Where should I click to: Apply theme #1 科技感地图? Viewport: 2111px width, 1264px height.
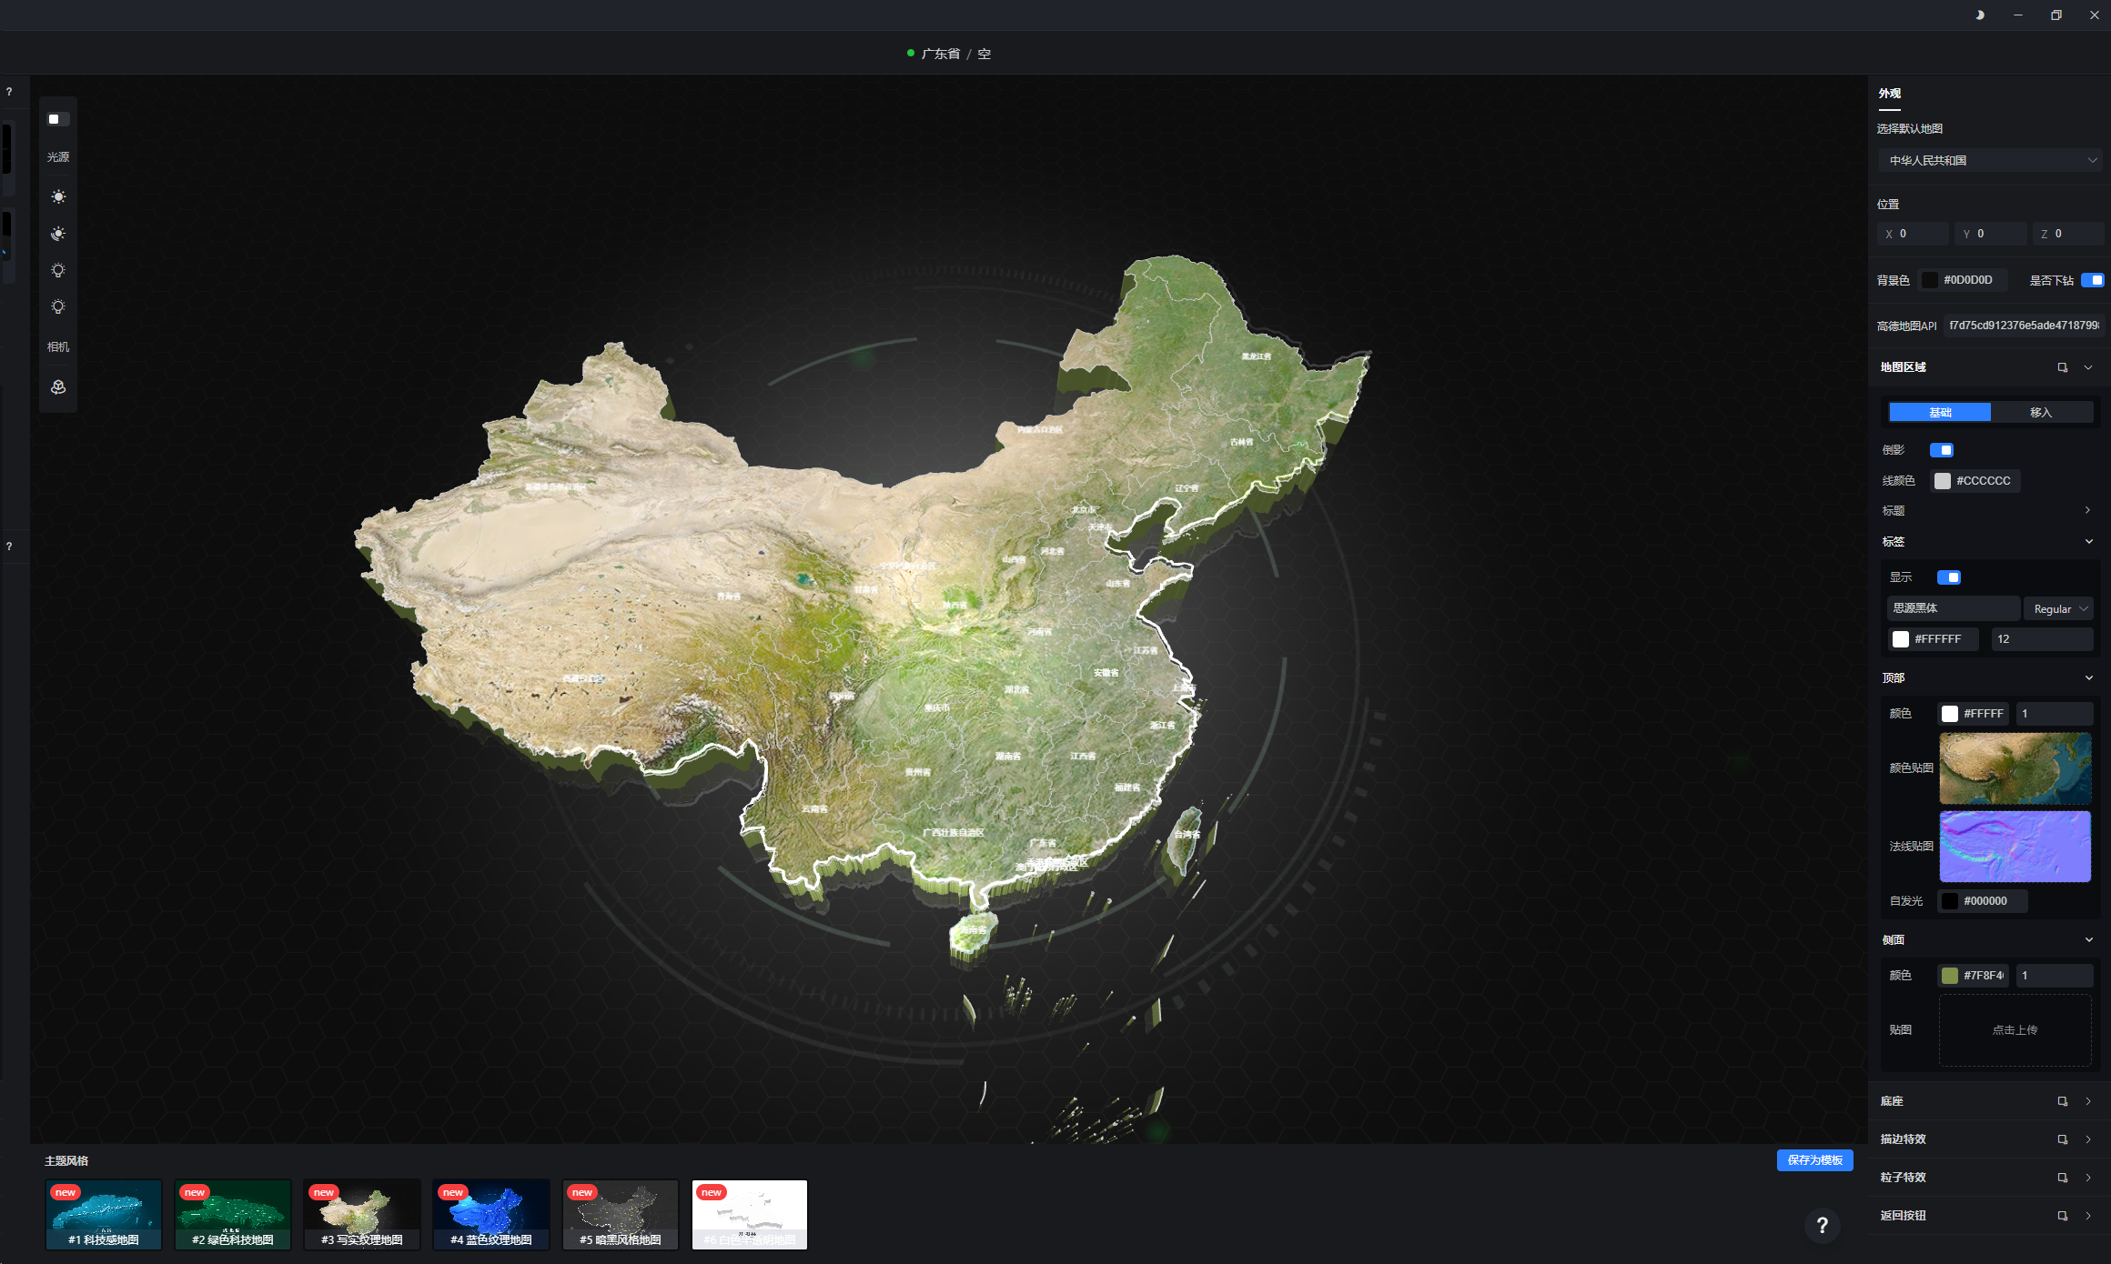tap(104, 1215)
